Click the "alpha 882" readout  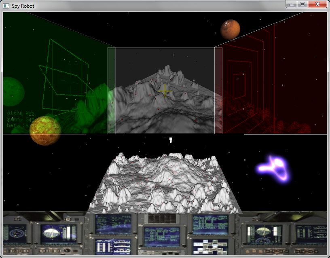click(x=20, y=113)
